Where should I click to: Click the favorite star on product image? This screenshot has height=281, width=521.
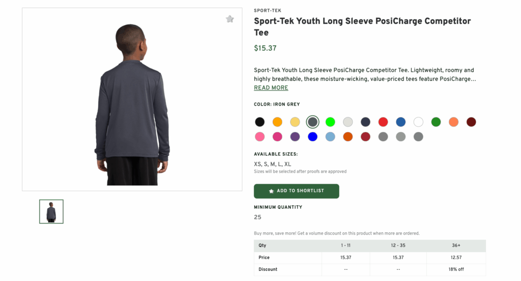pyautogui.click(x=230, y=19)
